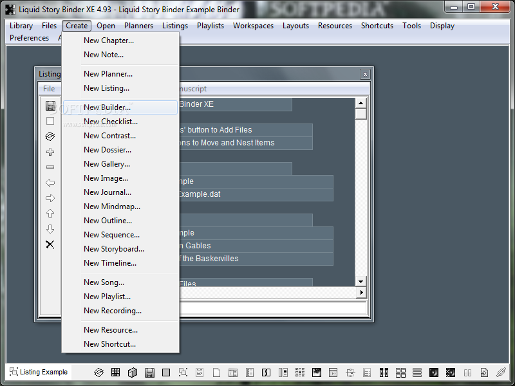Select New Mindmap... menu item
The height and width of the screenshot is (386, 515).
112,206
